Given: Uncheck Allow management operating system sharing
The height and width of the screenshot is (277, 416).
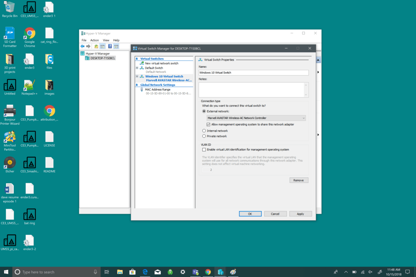Looking at the screenshot, I should [x=208, y=124].
